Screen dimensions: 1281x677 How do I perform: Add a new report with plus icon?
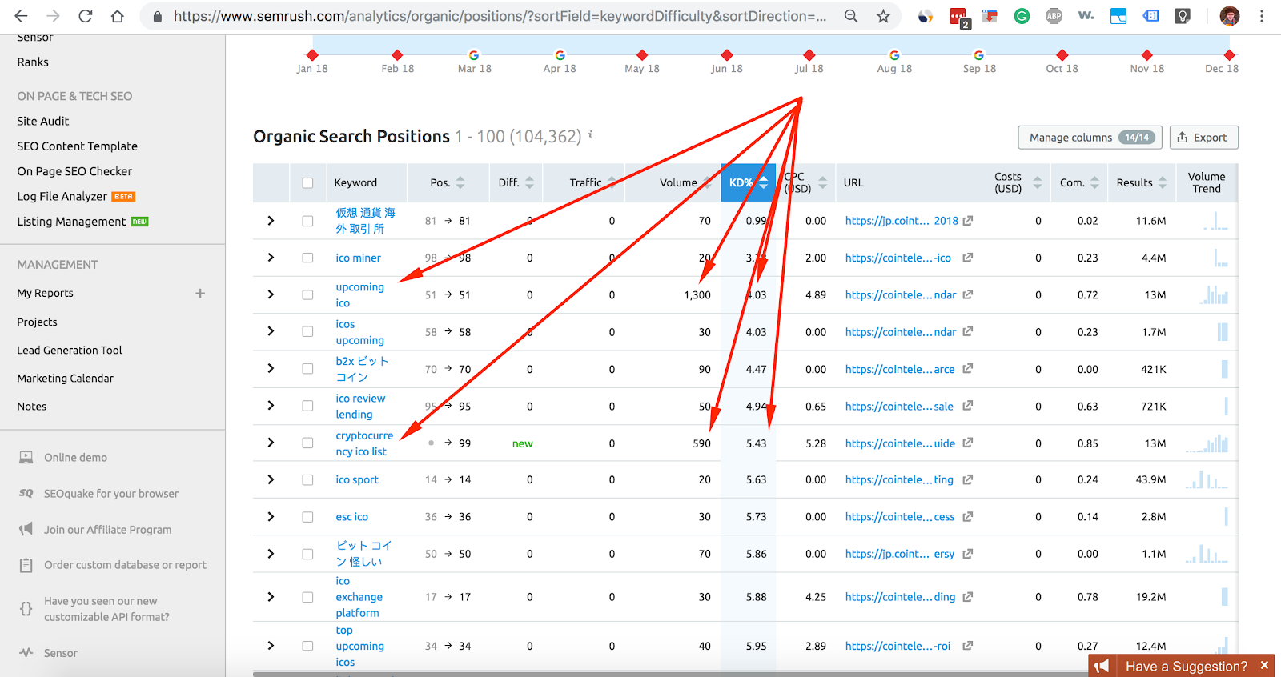tap(200, 293)
